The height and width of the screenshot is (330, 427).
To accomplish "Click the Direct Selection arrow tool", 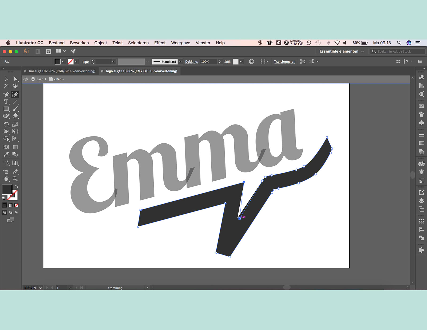I will tap(15, 79).
